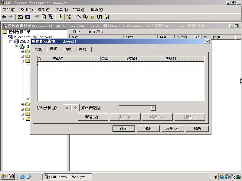Open the 查看(V) menu
The width and height of the screenshot is (242, 181).
click(x=44, y=10)
